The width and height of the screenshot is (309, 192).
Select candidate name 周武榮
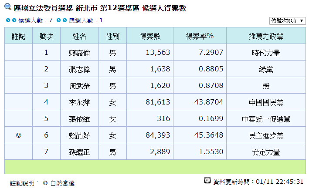(x=79, y=86)
